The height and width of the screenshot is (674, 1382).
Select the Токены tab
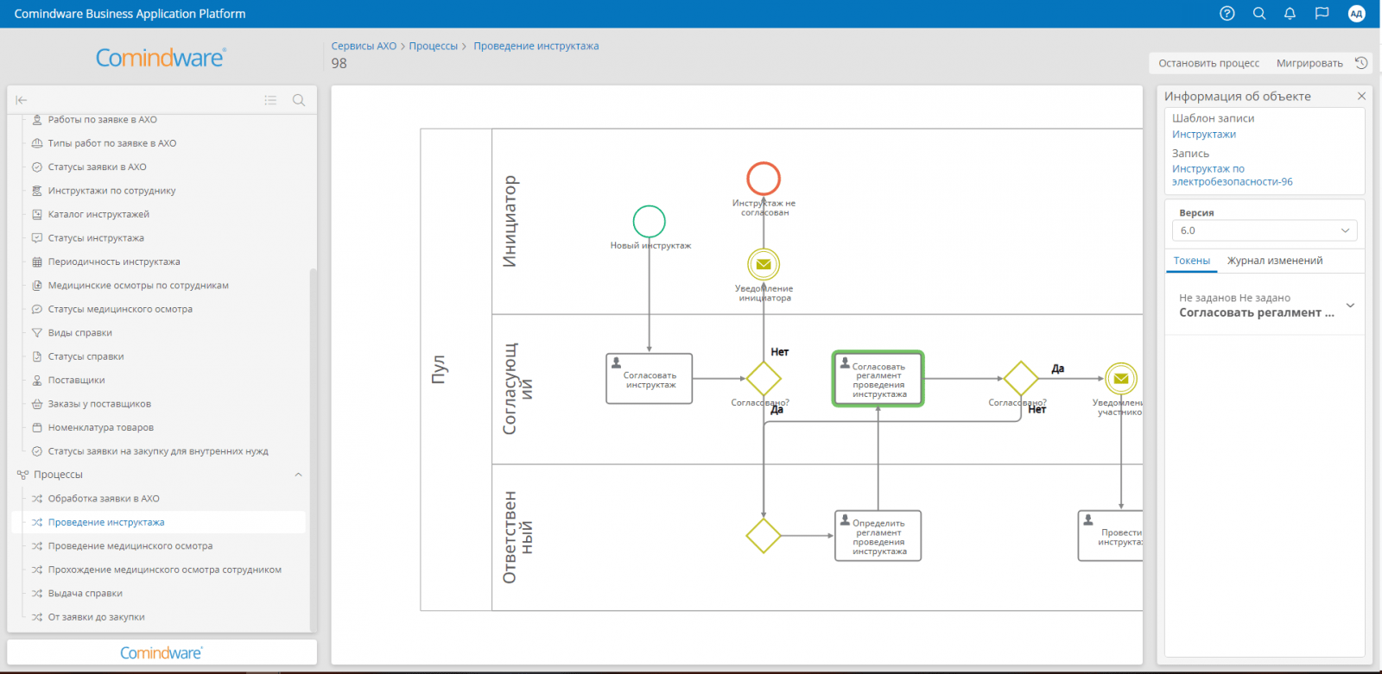[1191, 261]
